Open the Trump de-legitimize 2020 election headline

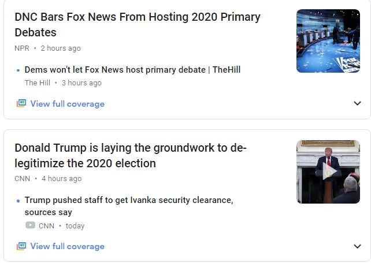[131, 156]
